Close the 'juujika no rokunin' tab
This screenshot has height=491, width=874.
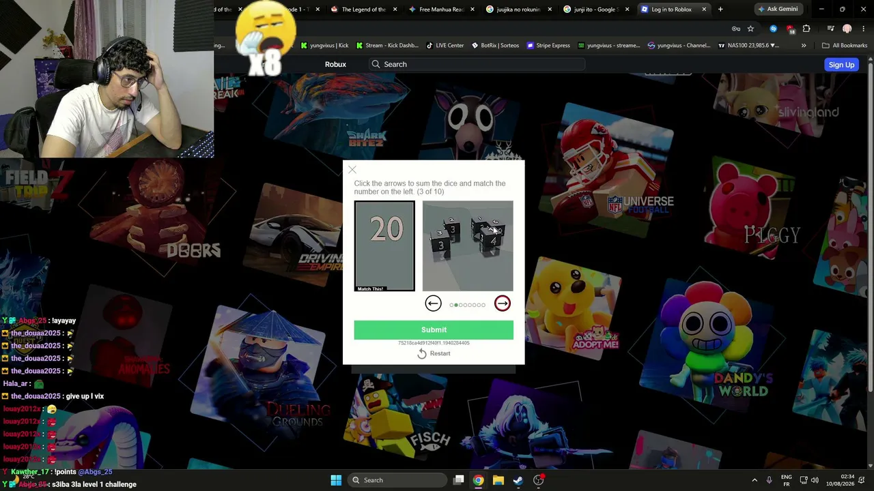pos(550,10)
